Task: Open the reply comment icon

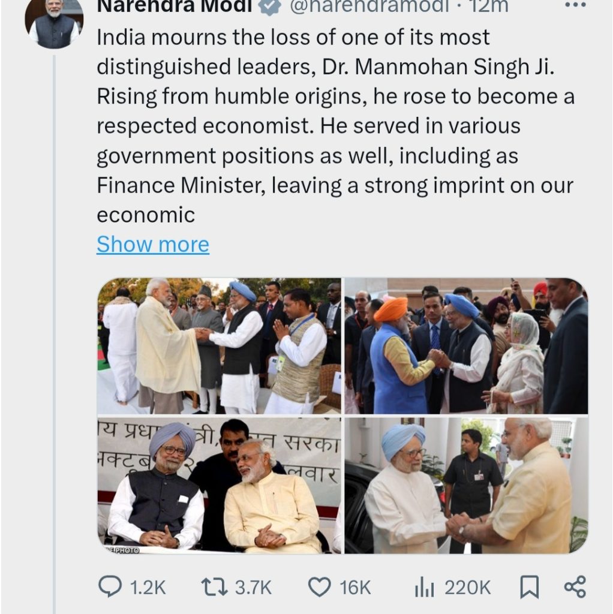Action: point(110,587)
